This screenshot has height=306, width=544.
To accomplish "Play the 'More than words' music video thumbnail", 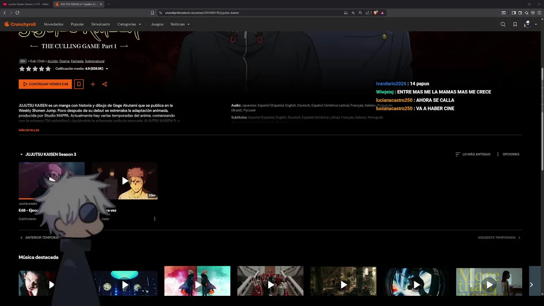I will [489, 282].
